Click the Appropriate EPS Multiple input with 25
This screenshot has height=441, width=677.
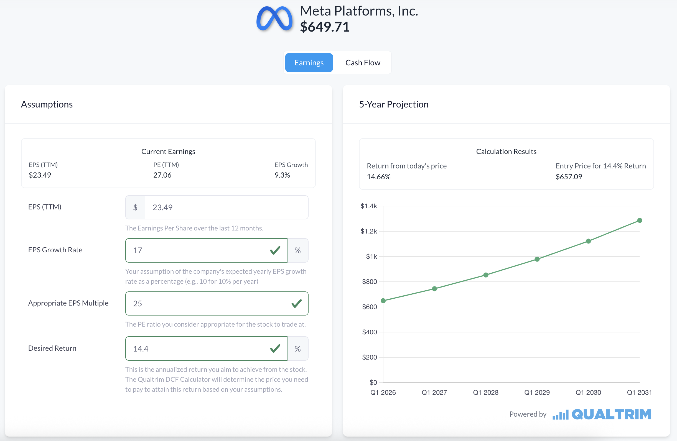pyautogui.click(x=208, y=304)
